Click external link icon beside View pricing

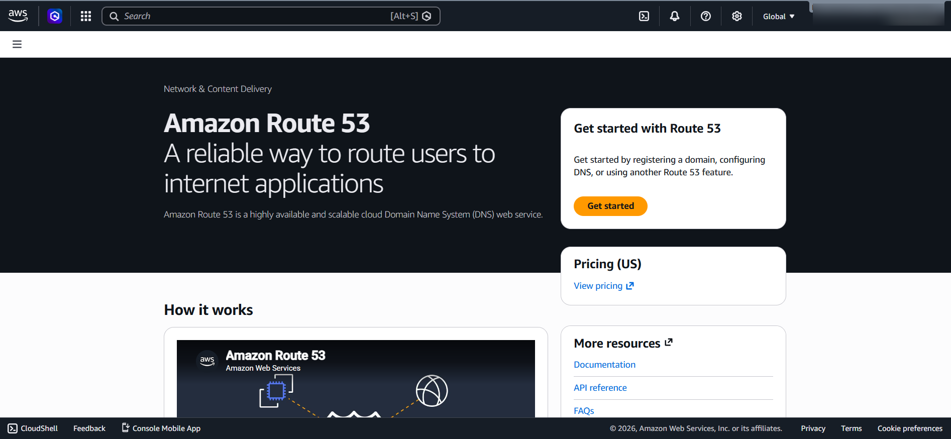point(630,285)
